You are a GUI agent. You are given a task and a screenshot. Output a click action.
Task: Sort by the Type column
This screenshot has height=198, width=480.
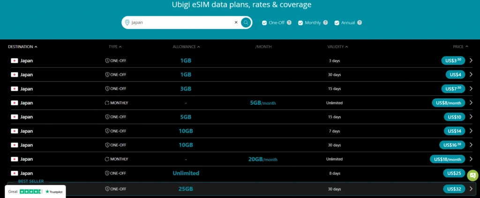click(115, 47)
